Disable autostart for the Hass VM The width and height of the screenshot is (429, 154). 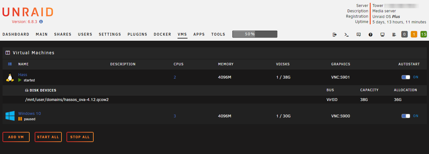pyautogui.click(x=406, y=77)
